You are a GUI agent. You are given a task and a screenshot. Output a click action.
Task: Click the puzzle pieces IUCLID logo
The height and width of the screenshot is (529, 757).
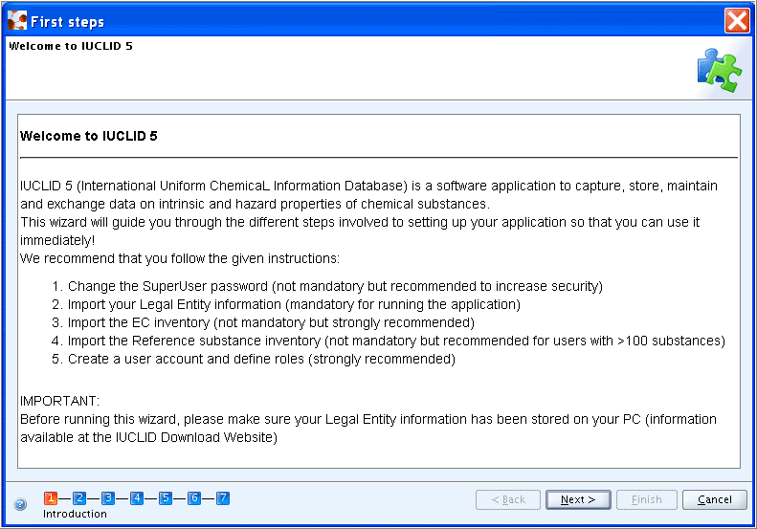720,70
